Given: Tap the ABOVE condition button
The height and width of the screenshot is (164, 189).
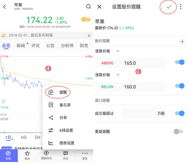Looking at the screenshot, I should click(107, 63).
